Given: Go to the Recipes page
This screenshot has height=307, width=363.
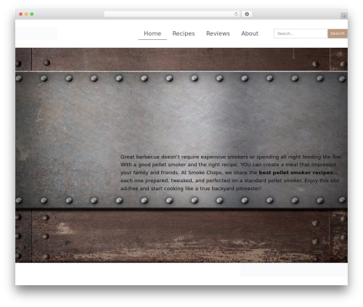Looking at the screenshot, I should pos(184,33).
